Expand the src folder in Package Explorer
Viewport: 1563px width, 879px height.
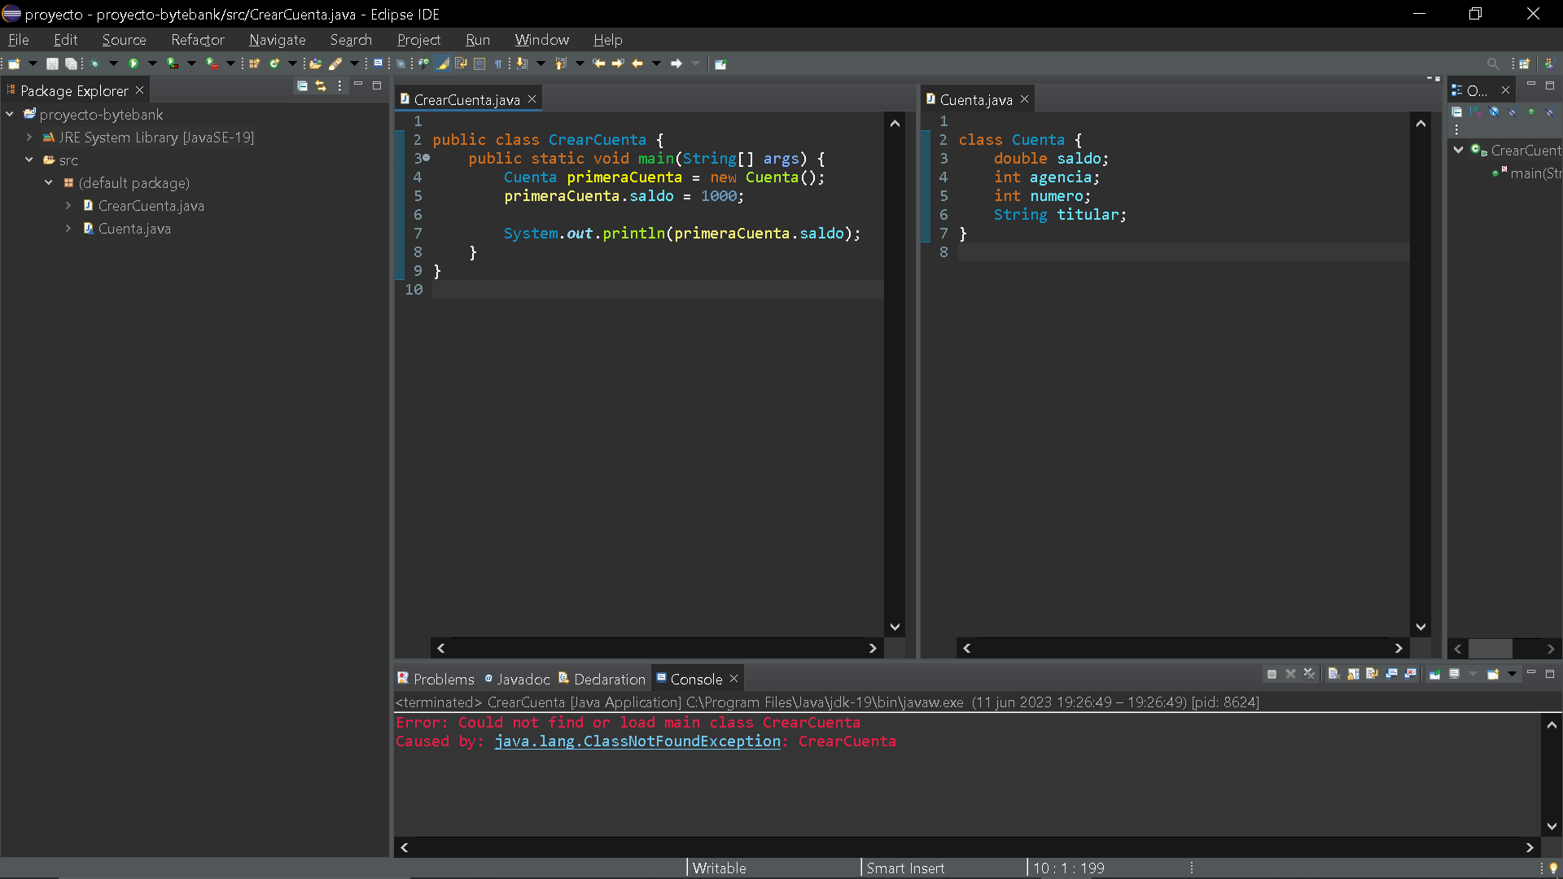29,160
